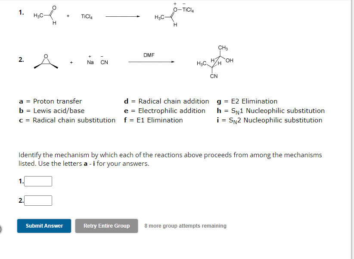Click the answer input box for question 2
Viewport: 354px width, 259px height.
(x=37, y=200)
